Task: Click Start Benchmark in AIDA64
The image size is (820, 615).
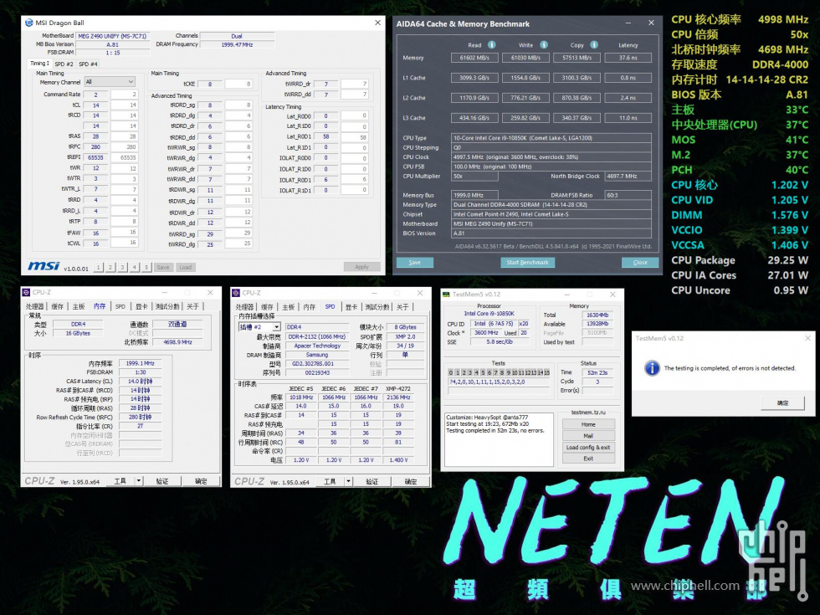Action: pyautogui.click(x=528, y=263)
